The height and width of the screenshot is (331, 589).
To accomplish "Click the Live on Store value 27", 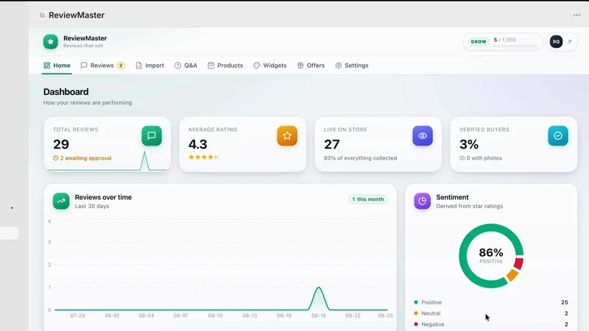I will tap(332, 144).
